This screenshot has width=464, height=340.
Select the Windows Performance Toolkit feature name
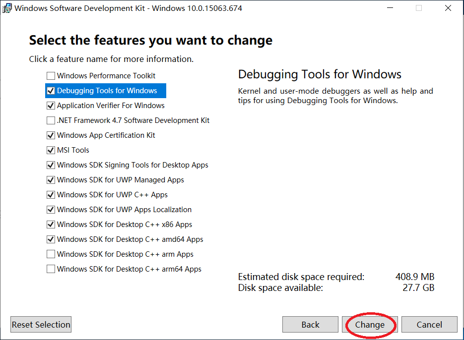click(106, 76)
